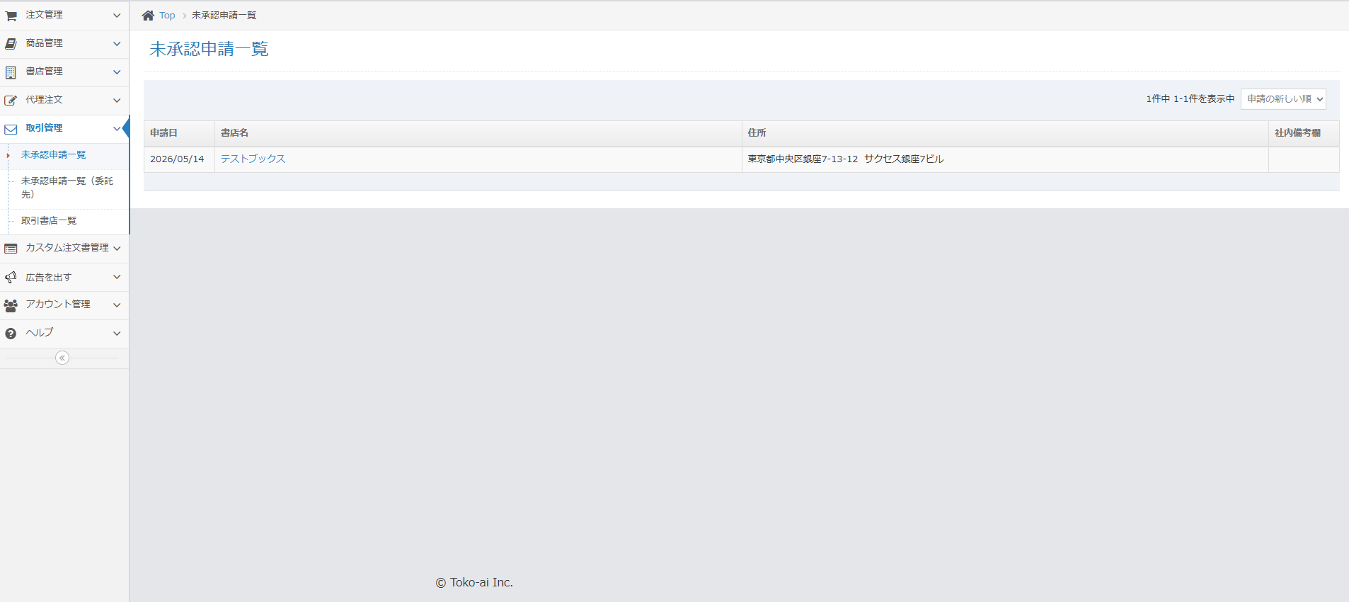1349x602 pixels.
Task: Click the envelope icon beside 取引管理
Action: click(11, 129)
